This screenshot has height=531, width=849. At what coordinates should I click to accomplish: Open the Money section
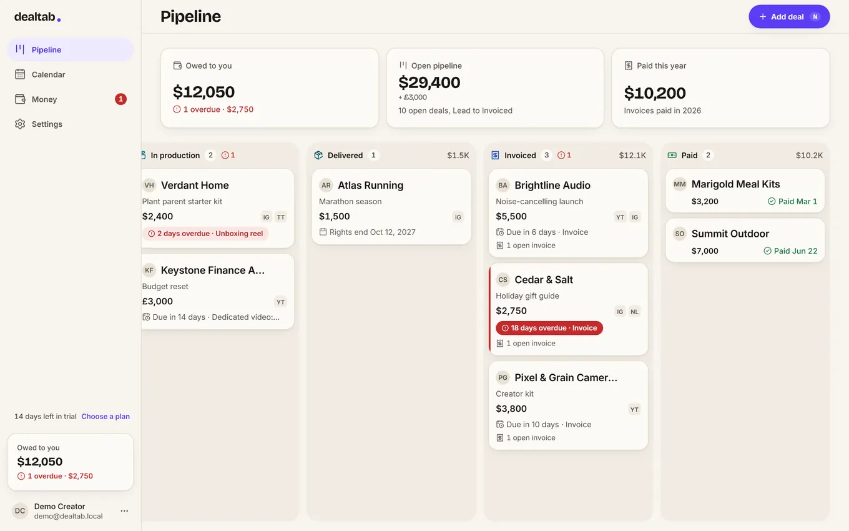coord(71,99)
